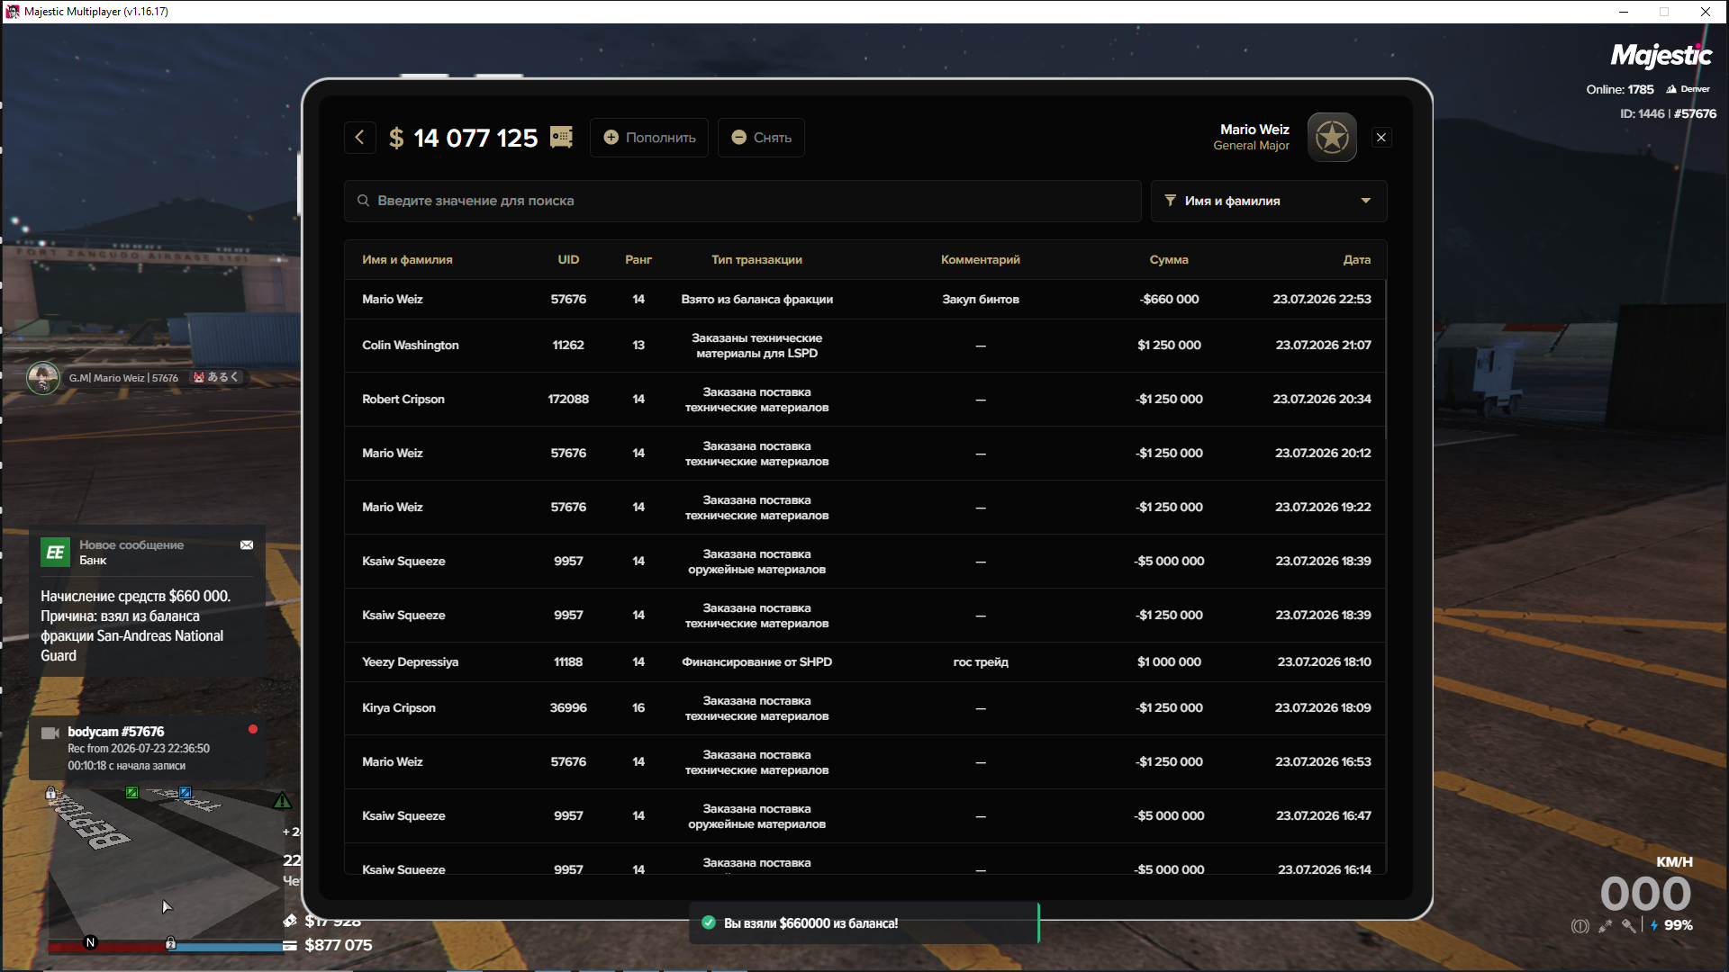Image resolution: width=1729 pixels, height=972 pixels.
Task: Click the гос трейд comment
Action: (981, 662)
